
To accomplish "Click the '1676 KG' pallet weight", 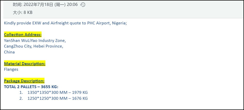I will coord(80,98).
